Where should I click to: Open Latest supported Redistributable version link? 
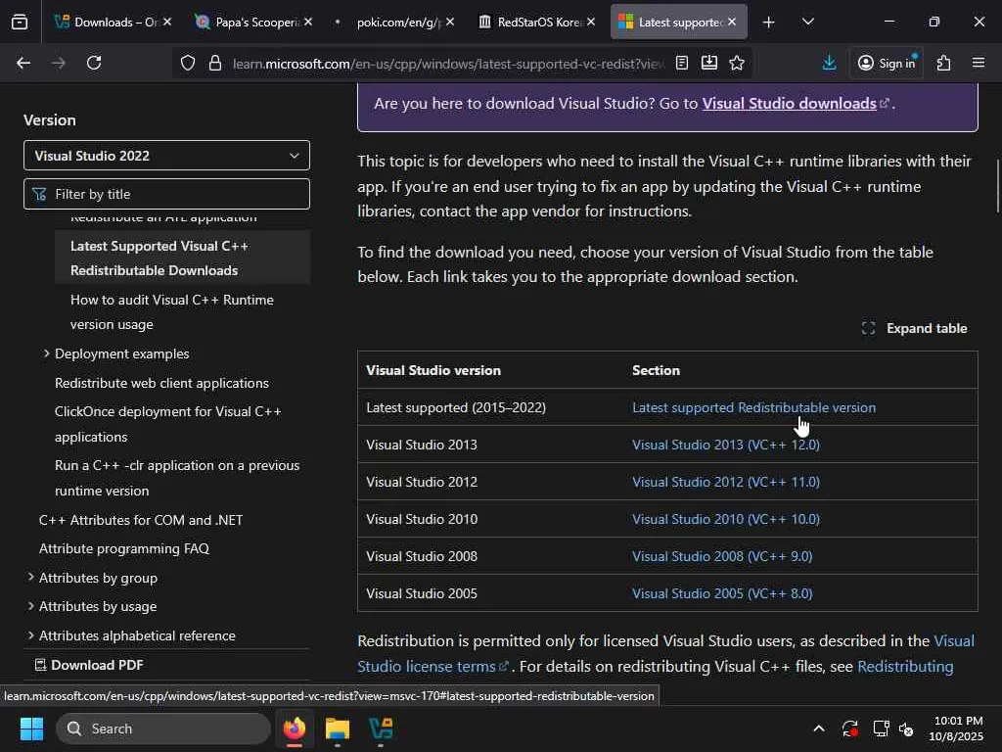(754, 407)
